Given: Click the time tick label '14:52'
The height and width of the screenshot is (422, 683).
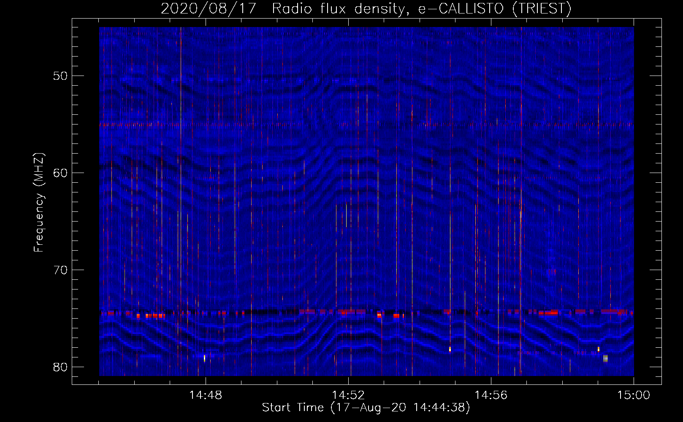Looking at the screenshot, I should (x=348, y=395).
